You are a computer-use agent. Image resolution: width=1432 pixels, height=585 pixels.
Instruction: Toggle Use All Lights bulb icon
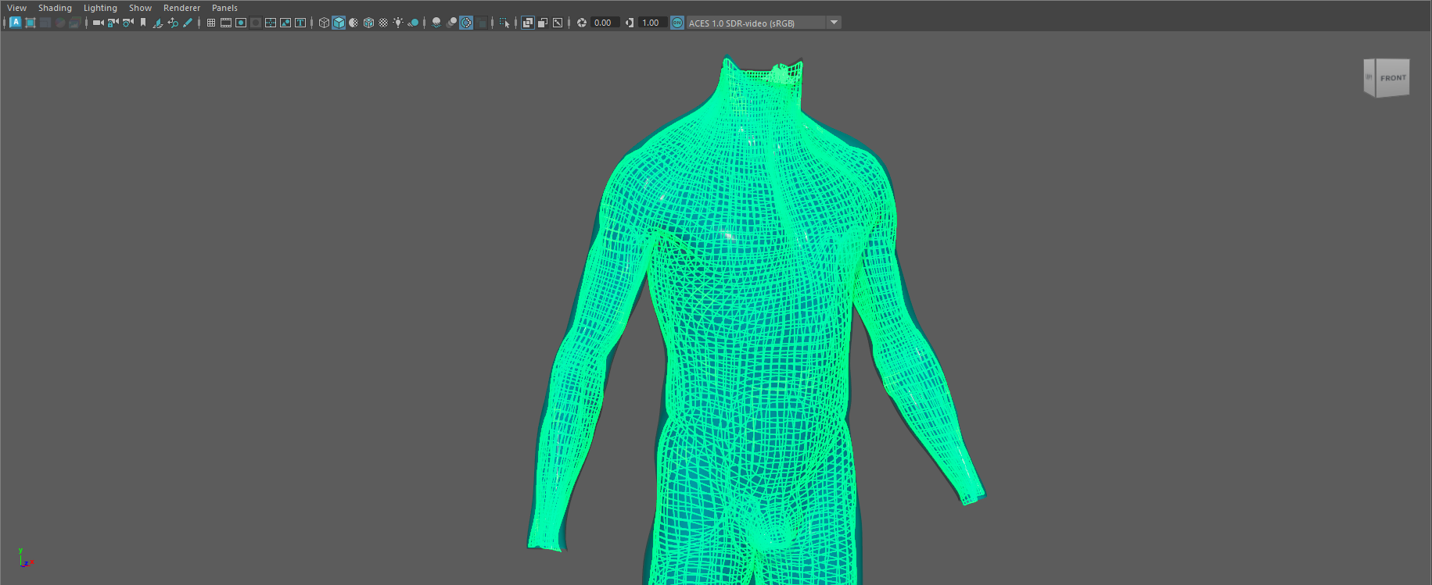[398, 23]
